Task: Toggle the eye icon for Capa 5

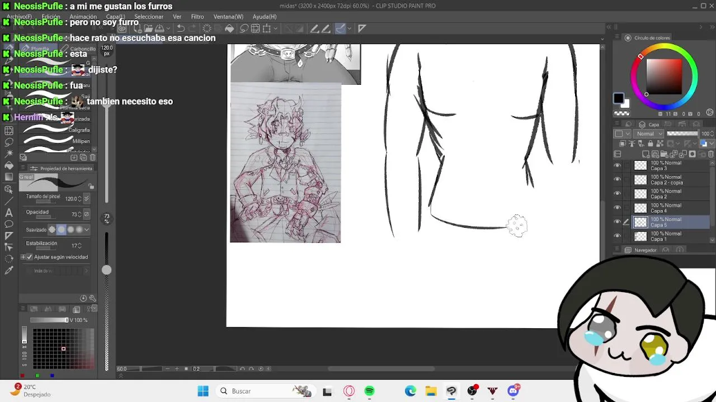Action: tap(618, 222)
